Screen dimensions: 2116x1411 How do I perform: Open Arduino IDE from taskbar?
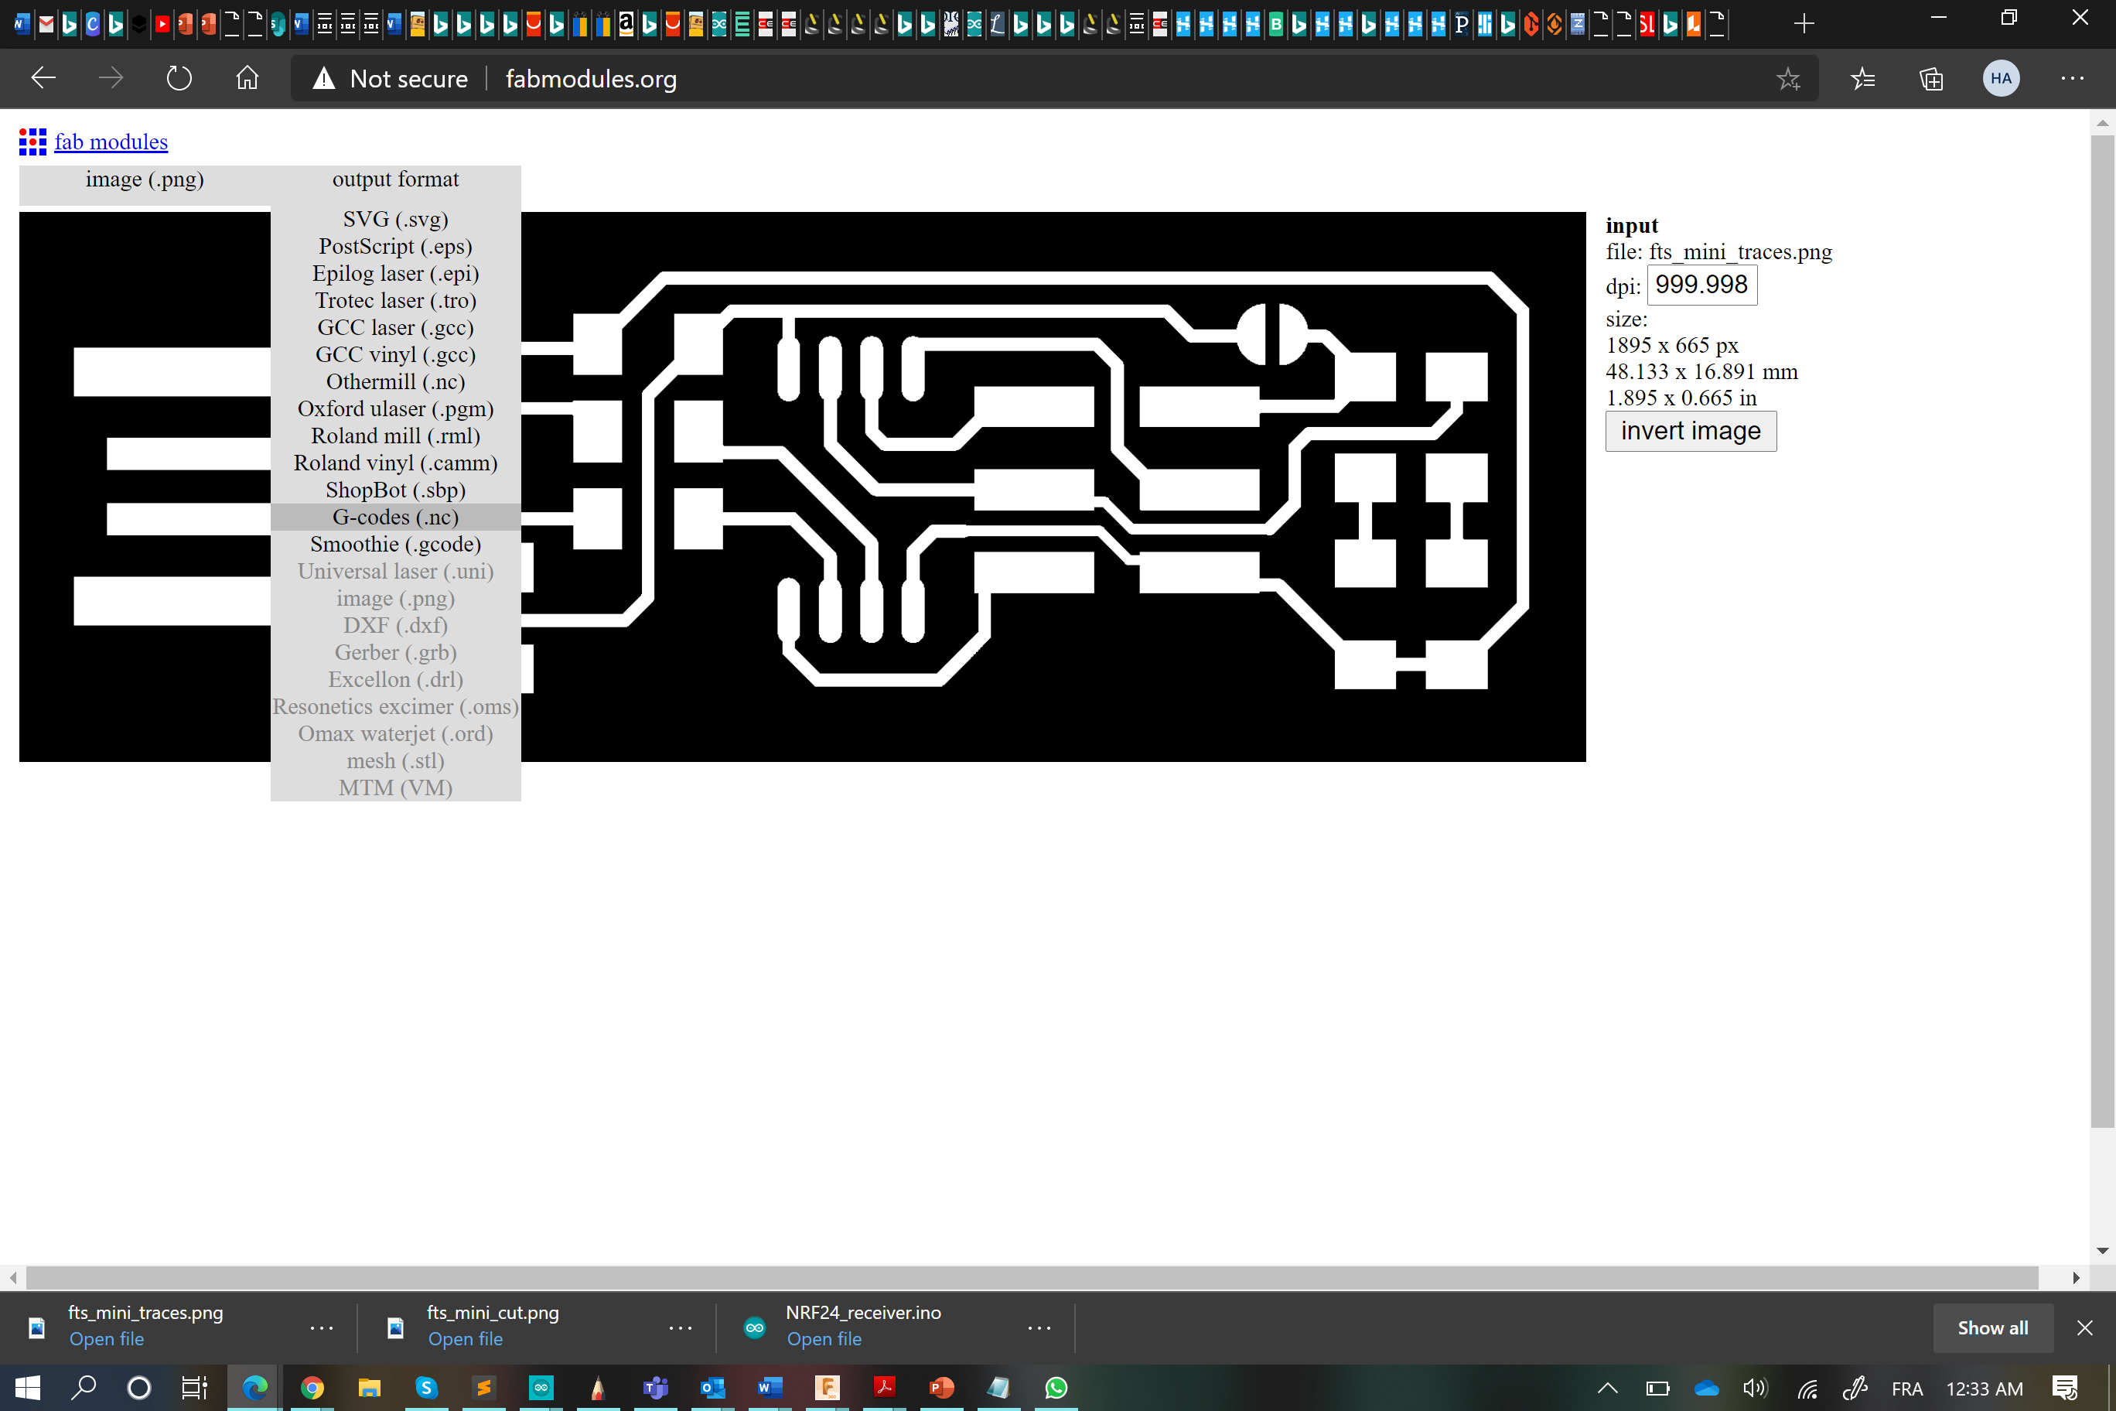pyautogui.click(x=541, y=1388)
